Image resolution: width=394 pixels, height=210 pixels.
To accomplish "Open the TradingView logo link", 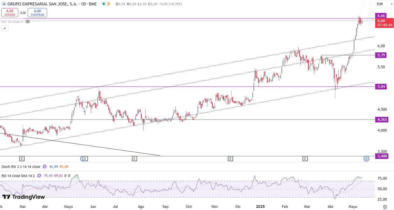I will [x=24, y=197].
